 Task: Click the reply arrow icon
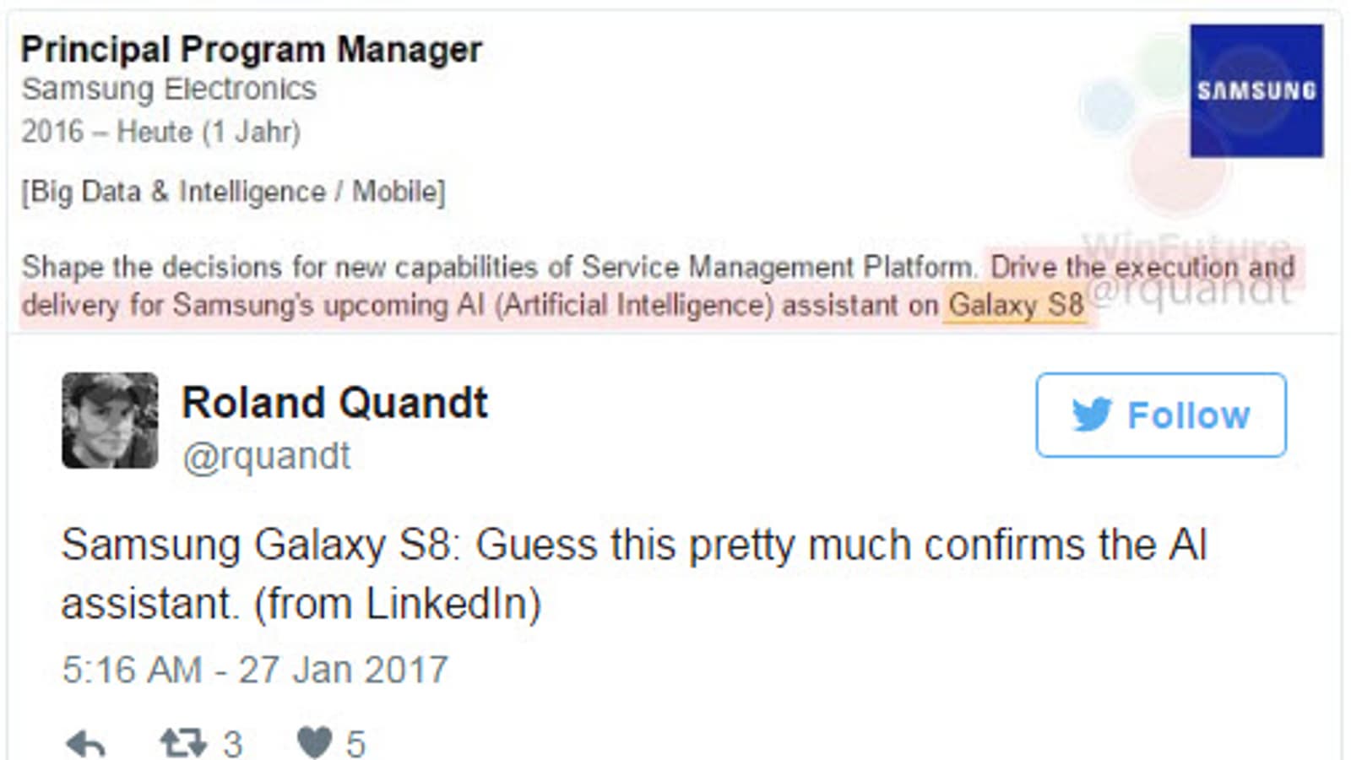click(x=85, y=744)
